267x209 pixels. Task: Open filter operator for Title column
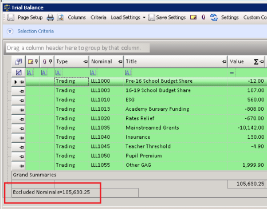[128, 73]
